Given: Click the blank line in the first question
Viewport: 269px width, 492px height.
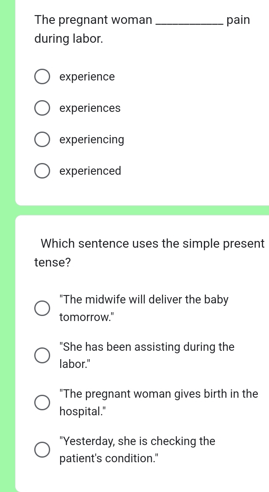Looking at the screenshot, I should coord(189,21).
